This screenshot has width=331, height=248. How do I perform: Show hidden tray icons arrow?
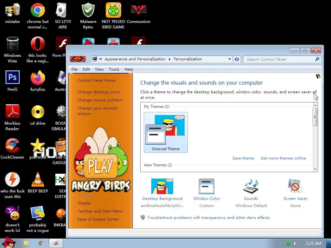tap(280, 243)
